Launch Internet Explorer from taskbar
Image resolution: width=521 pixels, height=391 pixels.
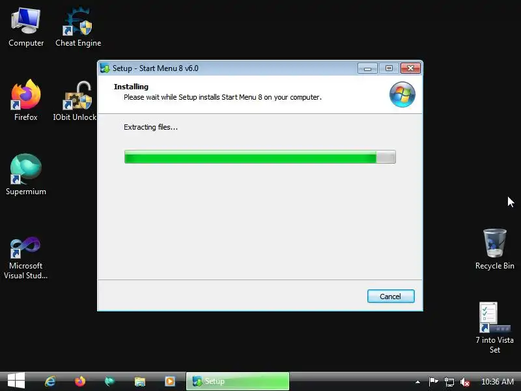pos(50,381)
